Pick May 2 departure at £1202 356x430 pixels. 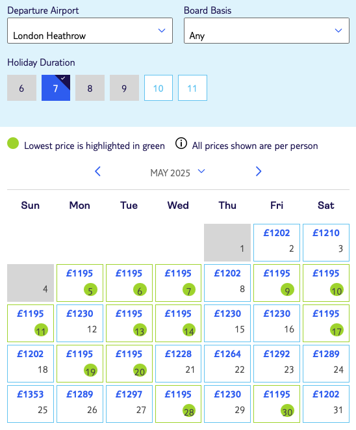tap(277, 243)
